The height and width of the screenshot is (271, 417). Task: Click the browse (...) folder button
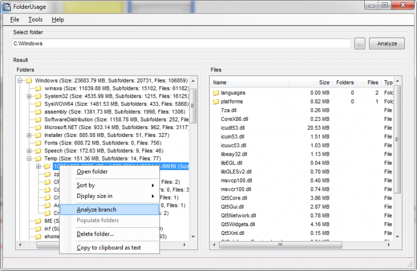tap(360, 43)
